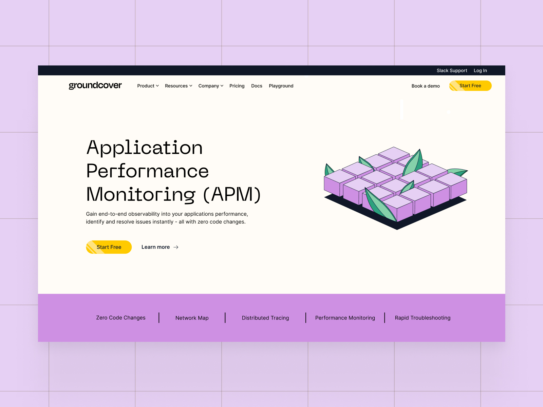This screenshot has width=543, height=407.
Task: Select the Network Map tab
Action: click(192, 318)
